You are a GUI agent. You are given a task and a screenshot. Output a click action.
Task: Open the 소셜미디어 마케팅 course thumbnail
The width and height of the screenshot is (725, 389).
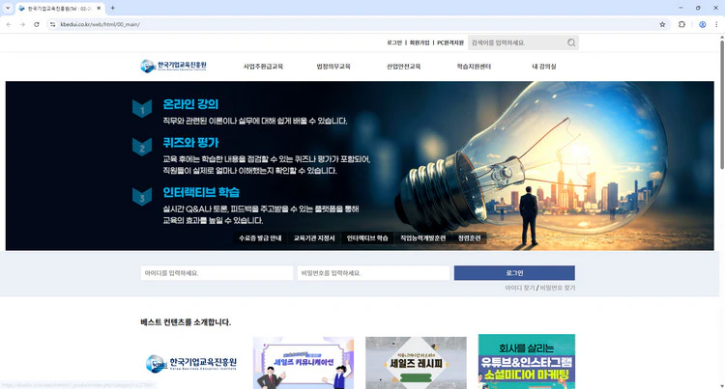click(x=527, y=362)
